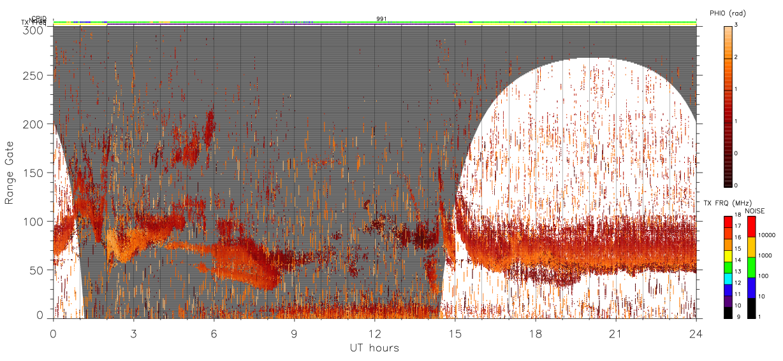This screenshot has width=783, height=361.
Task: Pick the yellow-orange NOISE swatch
Action: (x=751, y=246)
